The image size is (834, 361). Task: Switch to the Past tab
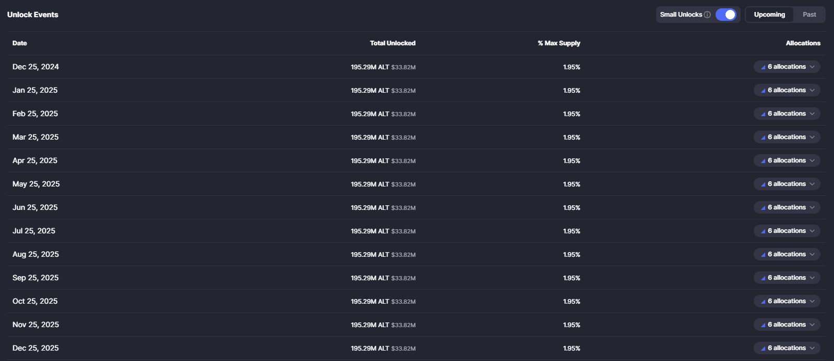coord(809,15)
